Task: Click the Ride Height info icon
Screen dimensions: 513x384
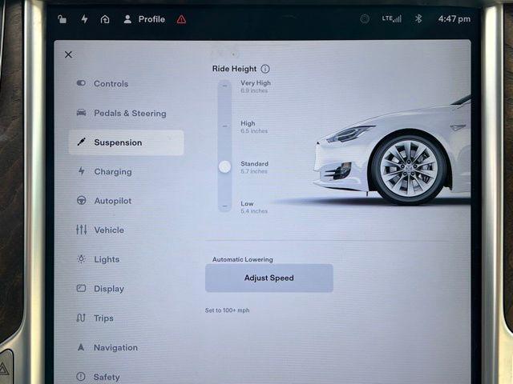Action: pyautogui.click(x=265, y=70)
